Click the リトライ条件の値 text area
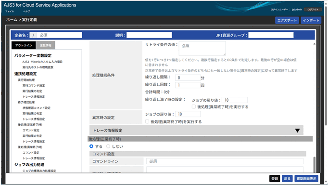Viewport: 328px width, 185px height. (202, 49)
